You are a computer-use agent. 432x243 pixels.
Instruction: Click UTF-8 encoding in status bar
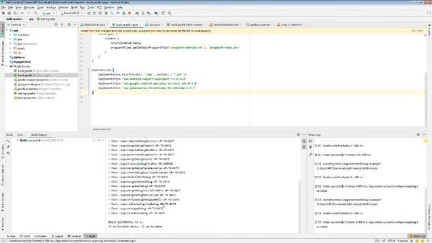pyautogui.click(x=391, y=241)
